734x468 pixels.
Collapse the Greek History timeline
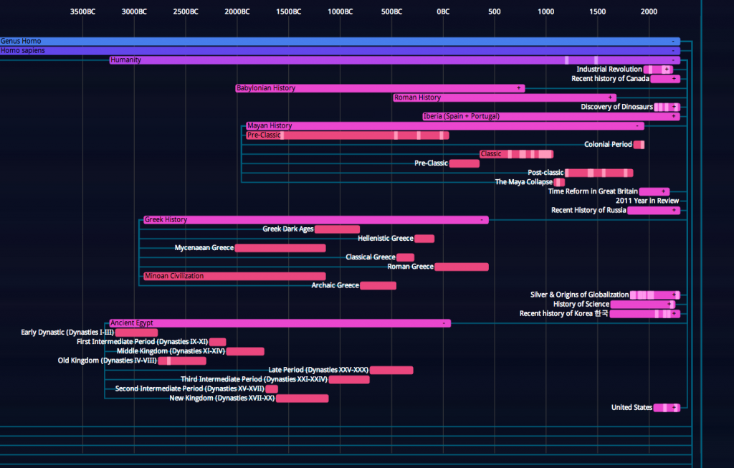tap(482, 219)
